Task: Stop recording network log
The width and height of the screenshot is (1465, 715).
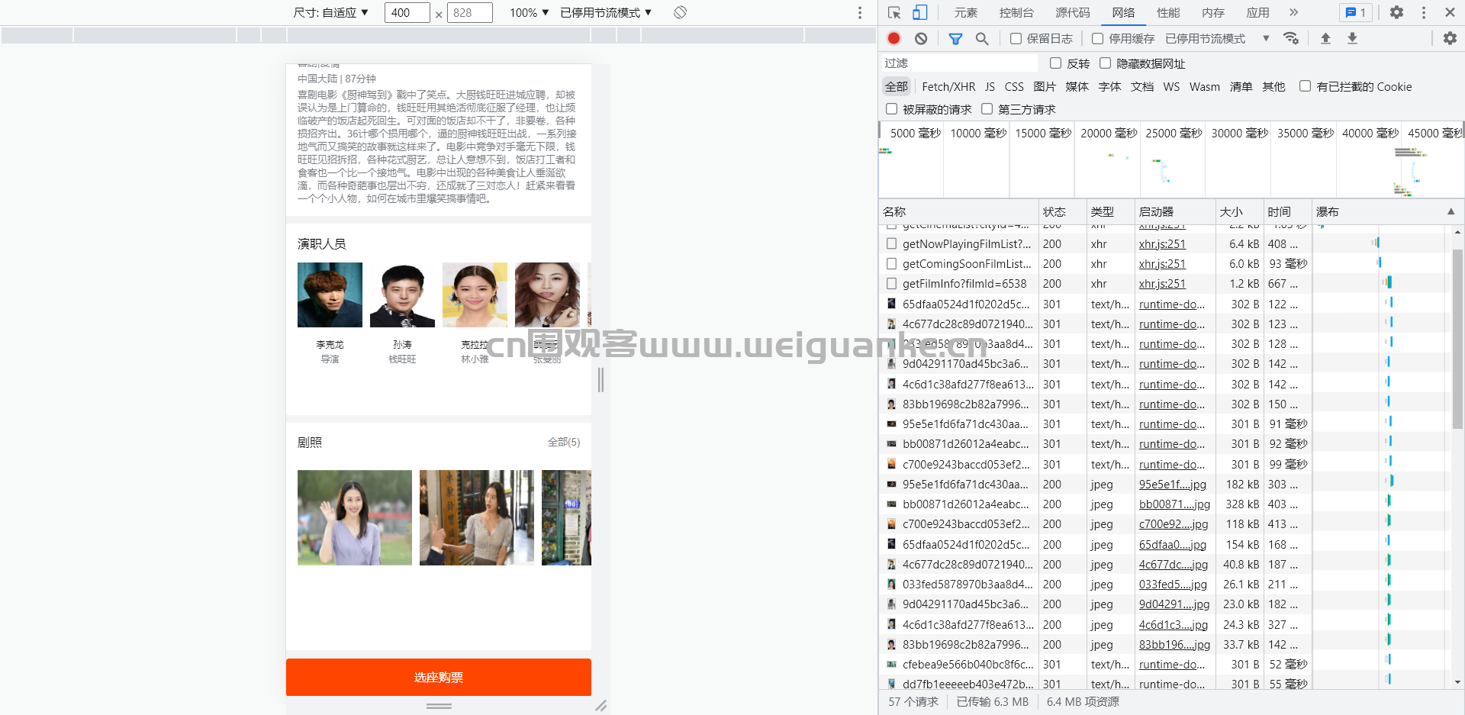Action: tap(894, 38)
